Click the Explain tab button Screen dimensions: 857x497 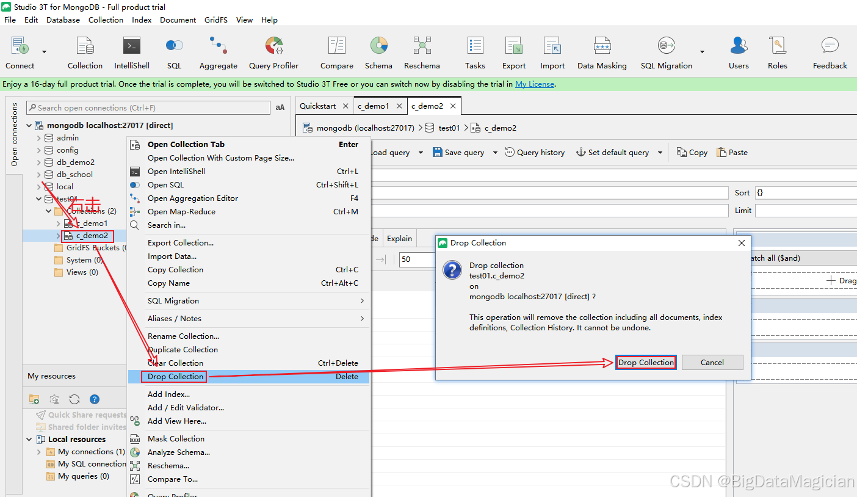400,239
